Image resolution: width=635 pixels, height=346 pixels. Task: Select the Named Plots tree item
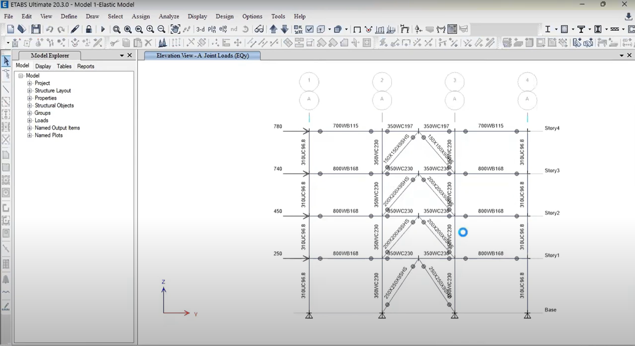[48, 135]
